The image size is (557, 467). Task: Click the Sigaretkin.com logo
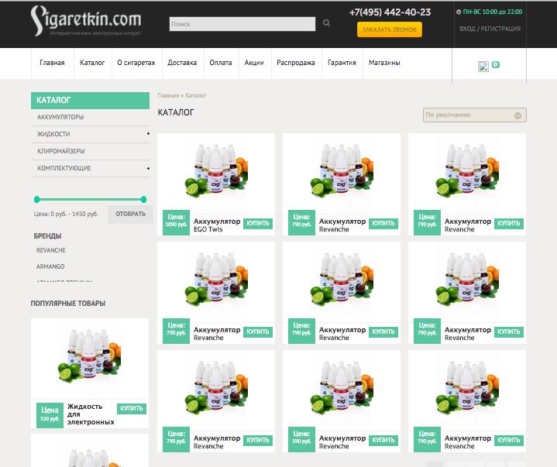(x=86, y=21)
